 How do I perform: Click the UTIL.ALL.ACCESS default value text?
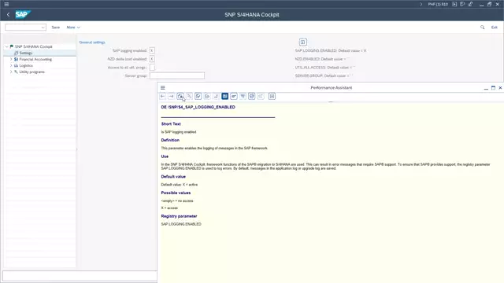click(325, 68)
